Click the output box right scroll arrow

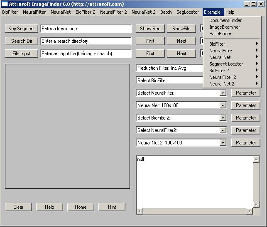point(250,211)
